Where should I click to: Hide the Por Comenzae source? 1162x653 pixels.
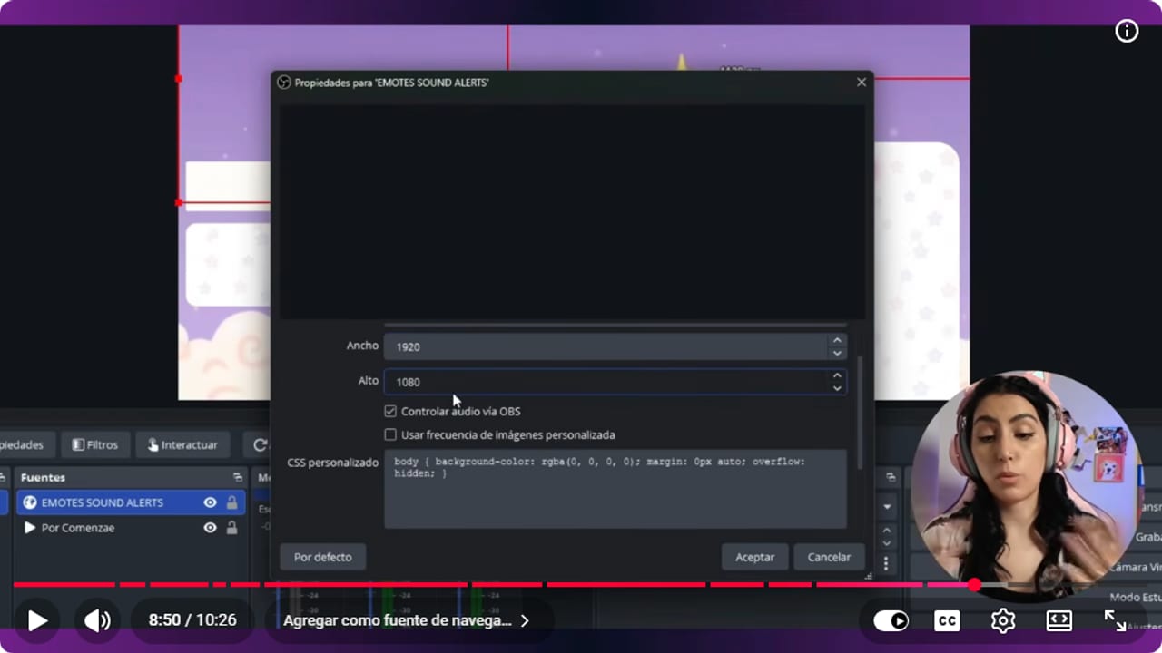(x=210, y=527)
